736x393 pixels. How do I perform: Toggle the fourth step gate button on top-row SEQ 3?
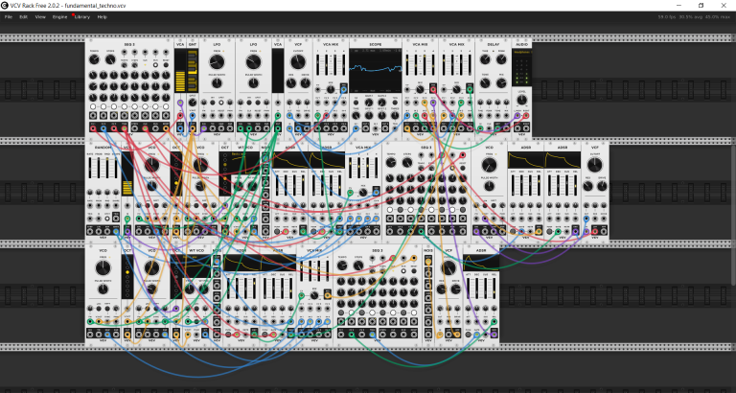click(124, 107)
